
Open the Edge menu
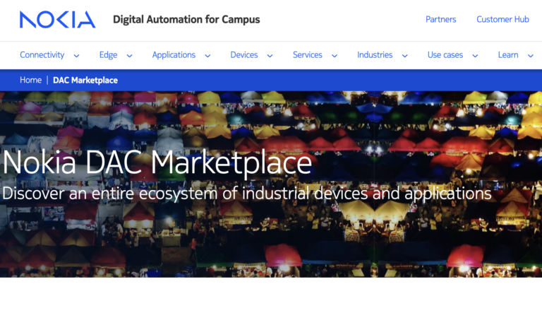coord(108,55)
